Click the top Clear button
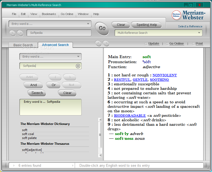 click(x=121, y=25)
